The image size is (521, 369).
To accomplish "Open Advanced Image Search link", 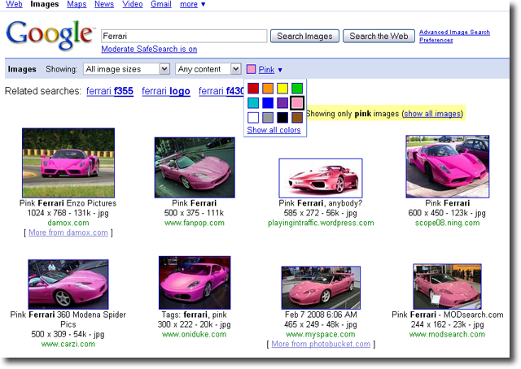I will click(454, 33).
